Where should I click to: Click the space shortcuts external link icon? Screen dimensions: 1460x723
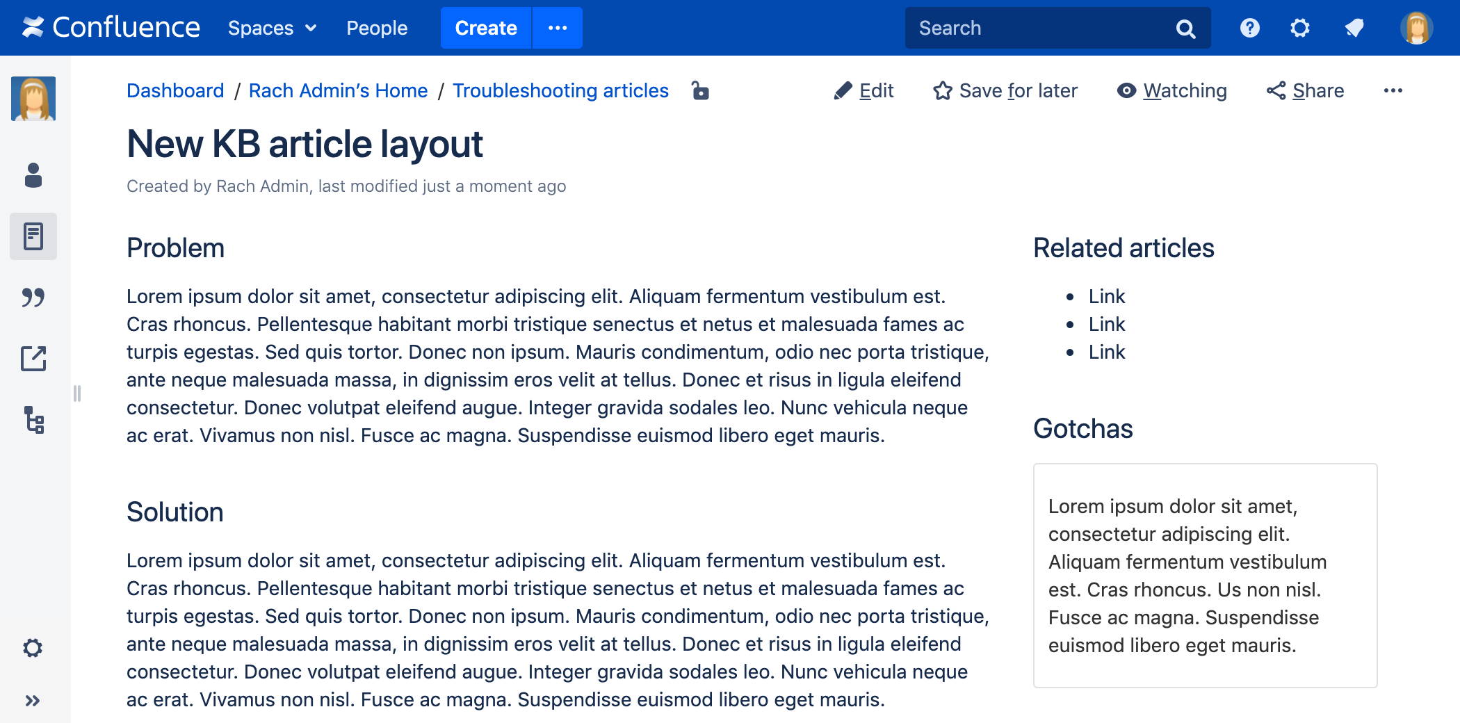click(x=33, y=359)
